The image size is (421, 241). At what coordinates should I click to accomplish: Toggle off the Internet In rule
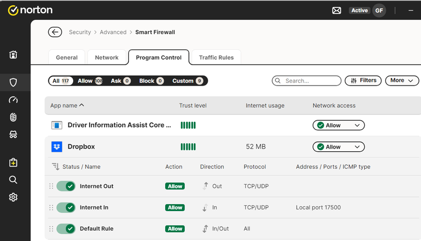66,207
